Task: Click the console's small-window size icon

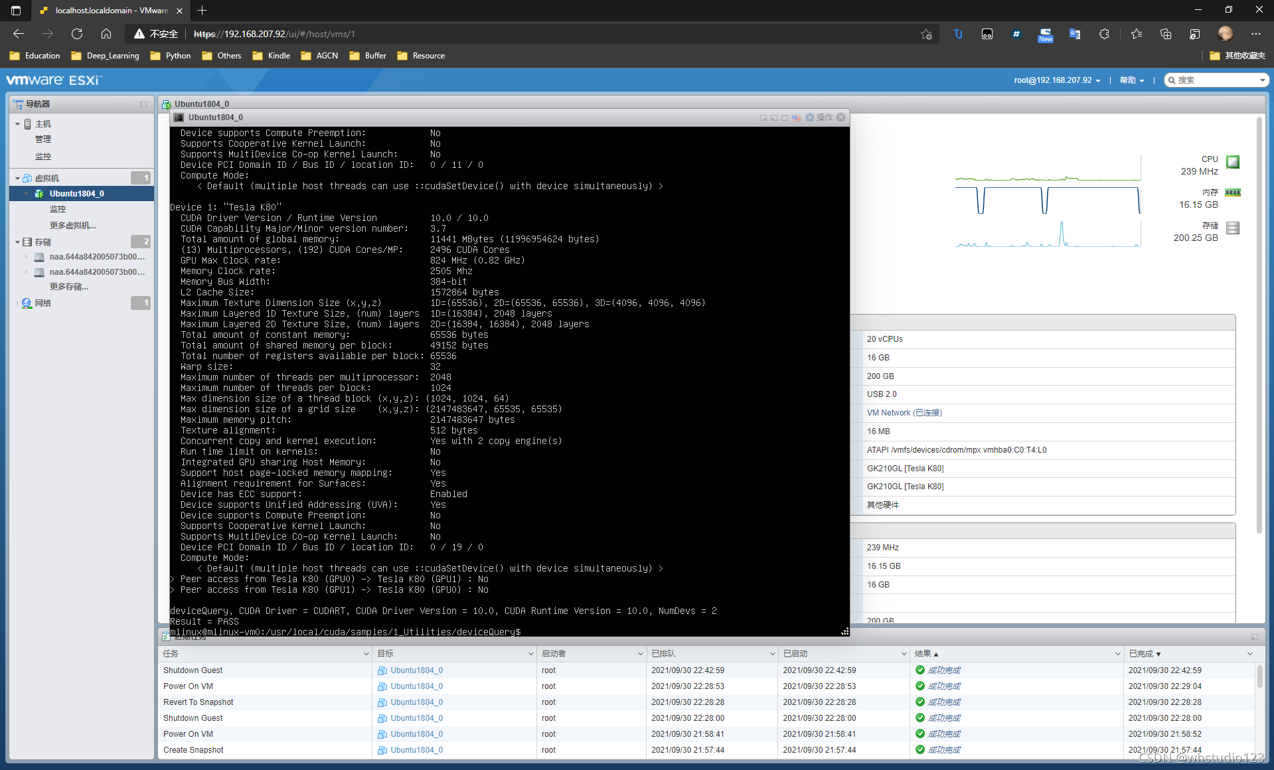Action: 763,117
